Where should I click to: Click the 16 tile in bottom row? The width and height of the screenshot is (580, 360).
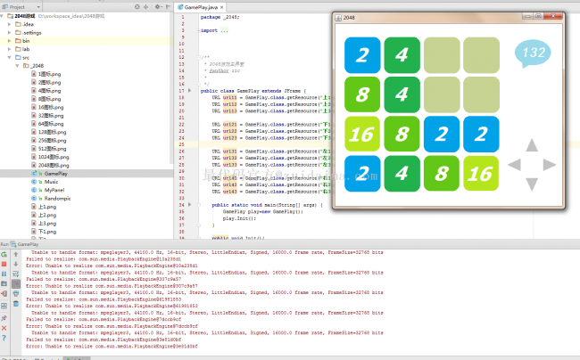(481, 172)
